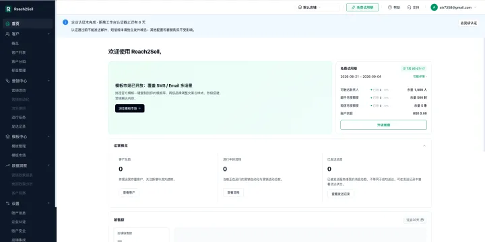Collapse the 数据洞察 sidebar group
The width and height of the screenshot is (485, 242).
click(x=48, y=166)
